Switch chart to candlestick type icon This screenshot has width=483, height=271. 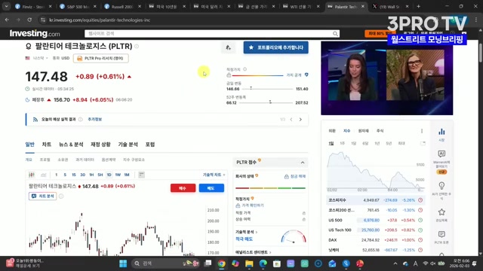(32, 175)
